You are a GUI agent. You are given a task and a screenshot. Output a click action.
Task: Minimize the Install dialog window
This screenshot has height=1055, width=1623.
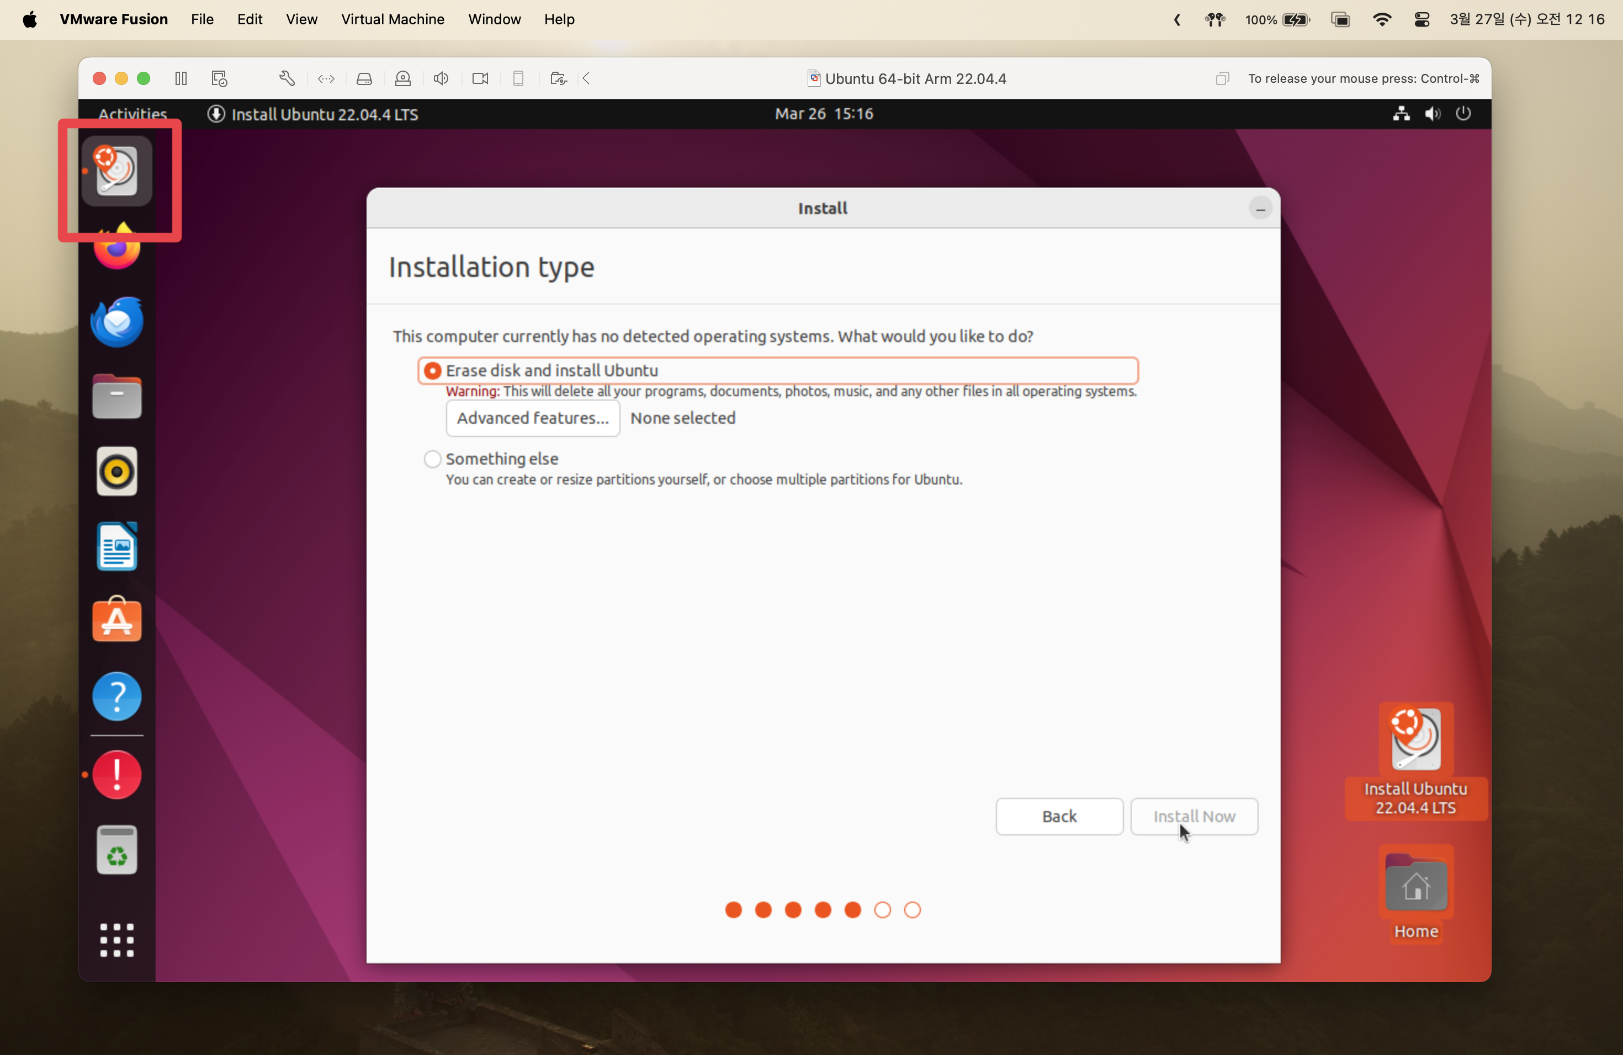tap(1260, 209)
